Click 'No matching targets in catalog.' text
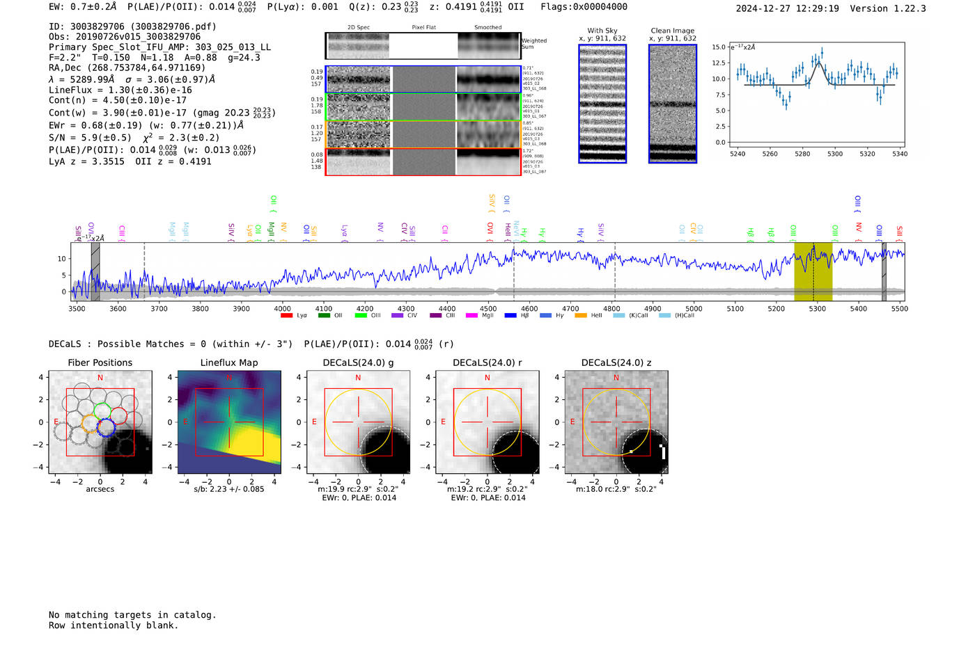 132,615
